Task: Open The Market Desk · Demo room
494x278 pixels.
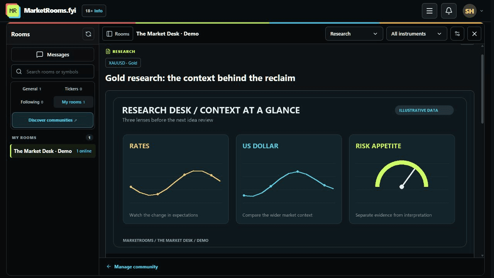Action: [52, 151]
